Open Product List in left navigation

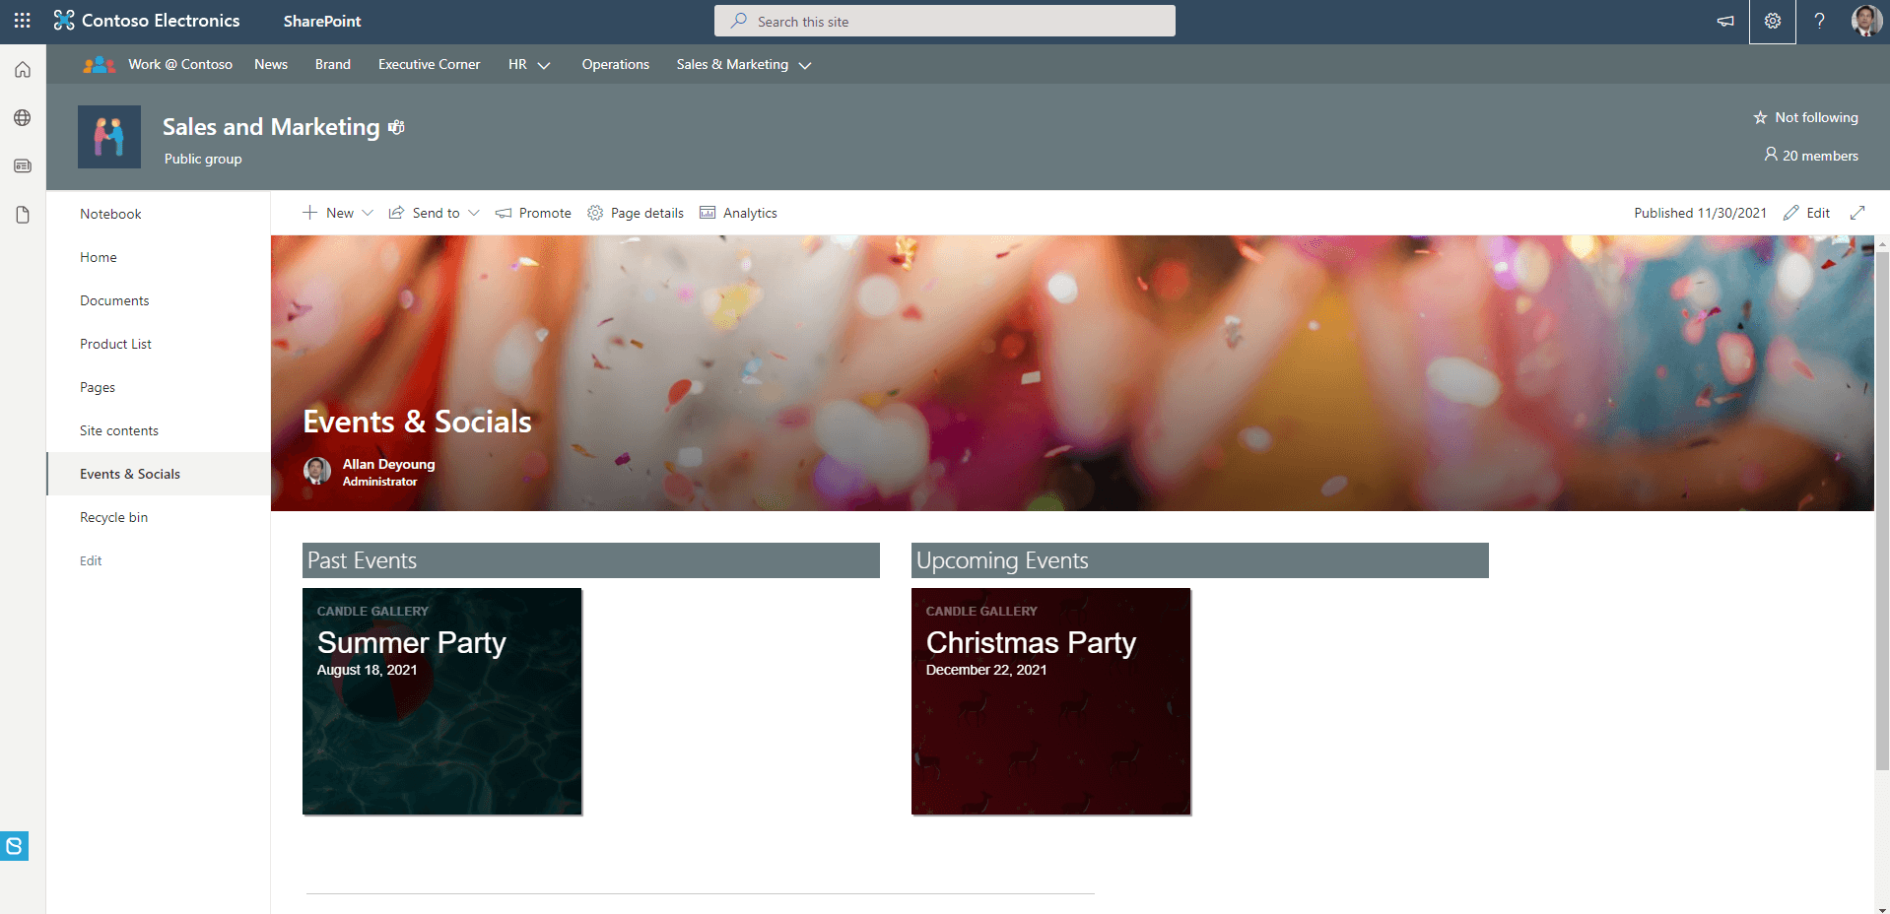click(x=115, y=344)
